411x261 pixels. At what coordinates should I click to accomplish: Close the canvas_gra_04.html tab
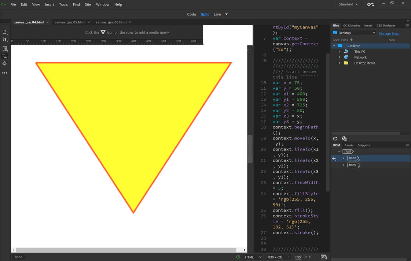pos(47,22)
